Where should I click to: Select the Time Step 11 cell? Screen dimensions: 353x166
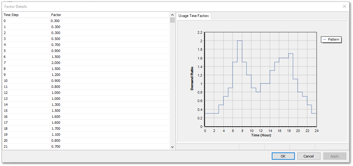click(26, 87)
